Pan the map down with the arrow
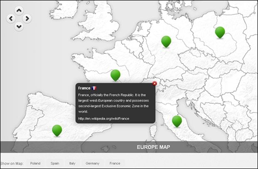This screenshot has height=169, width=258. click(19, 26)
